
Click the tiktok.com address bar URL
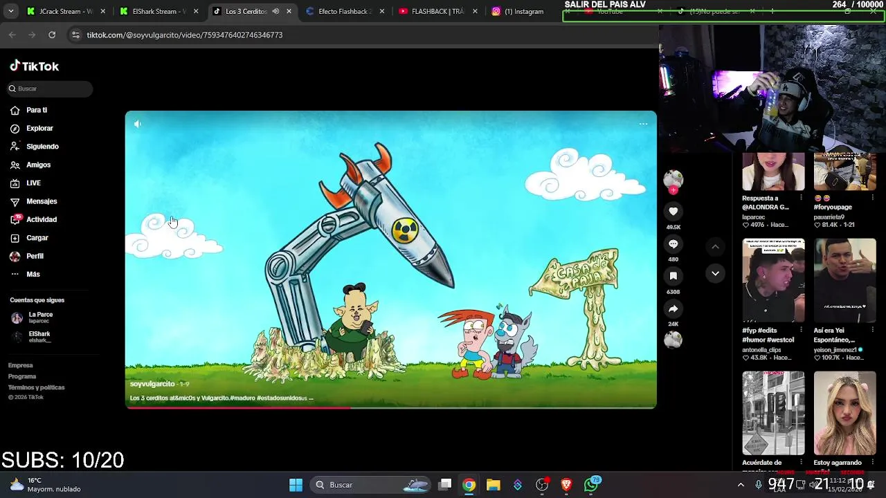185,35
